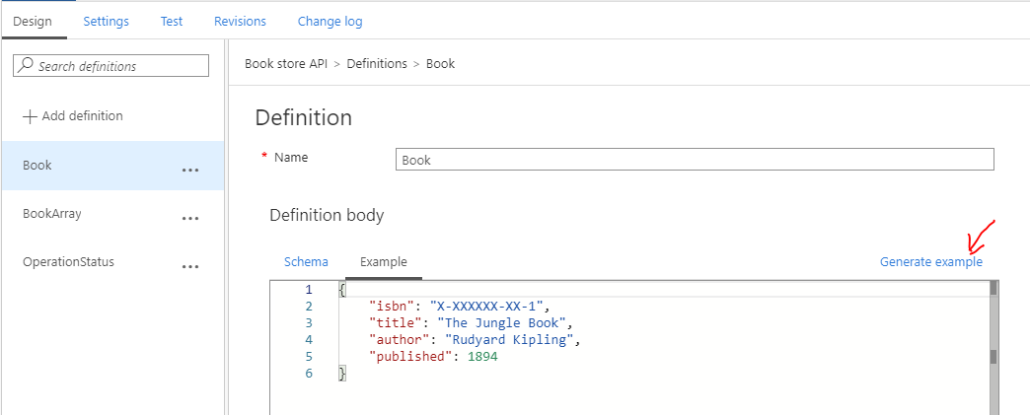This screenshot has width=1030, height=415.
Task: Navigate to Book store API breadcrumb
Action: click(286, 64)
